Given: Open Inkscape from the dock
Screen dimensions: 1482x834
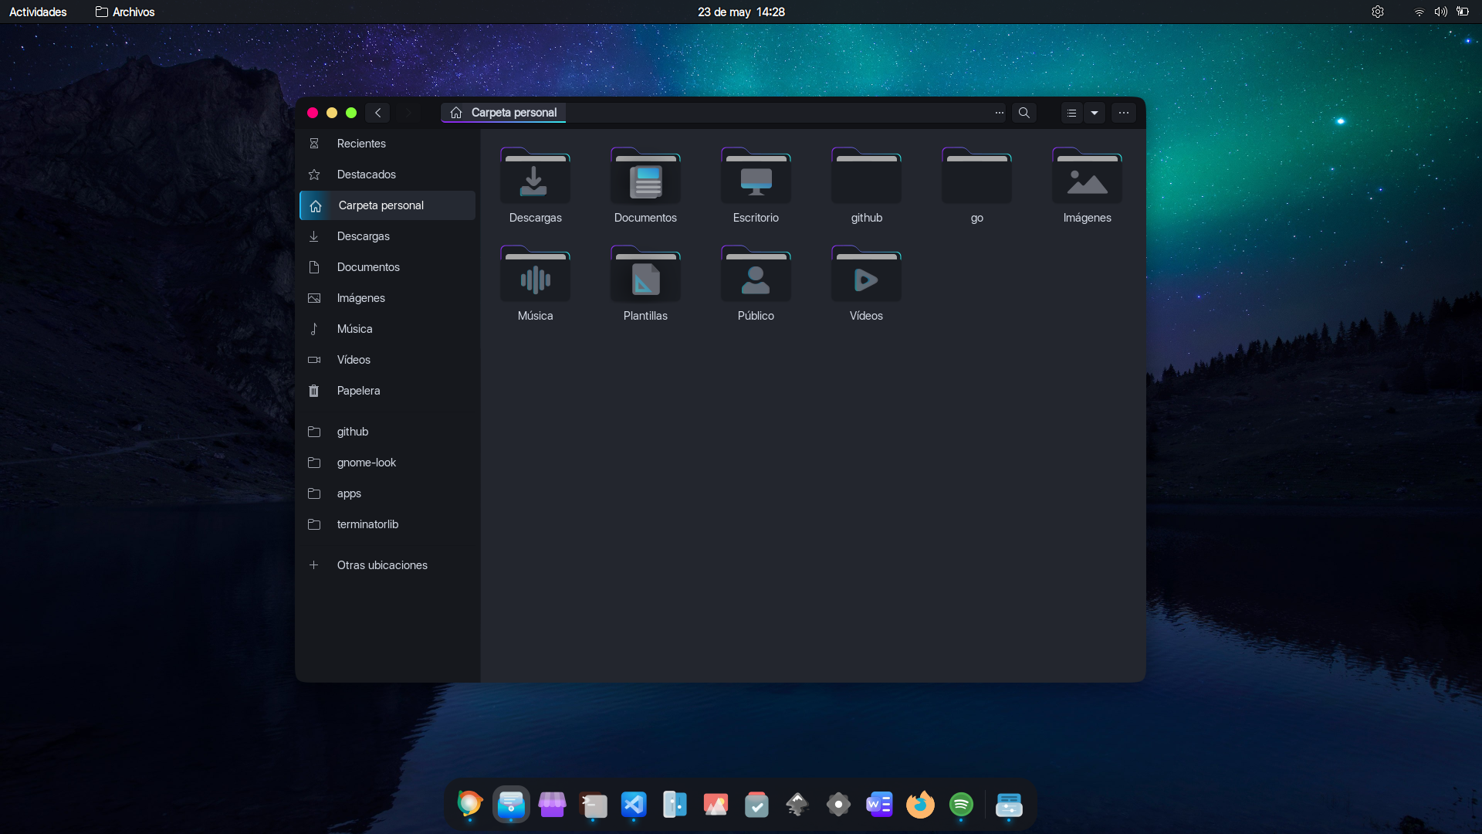Looking at the screenshot, I should [797, 805].
